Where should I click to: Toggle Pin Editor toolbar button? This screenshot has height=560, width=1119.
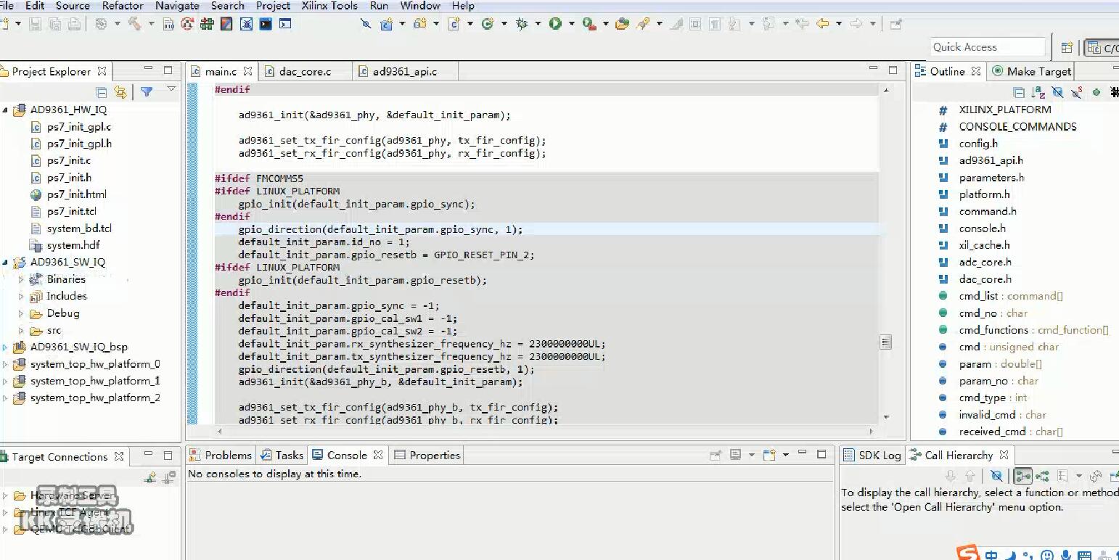[896, 24]
